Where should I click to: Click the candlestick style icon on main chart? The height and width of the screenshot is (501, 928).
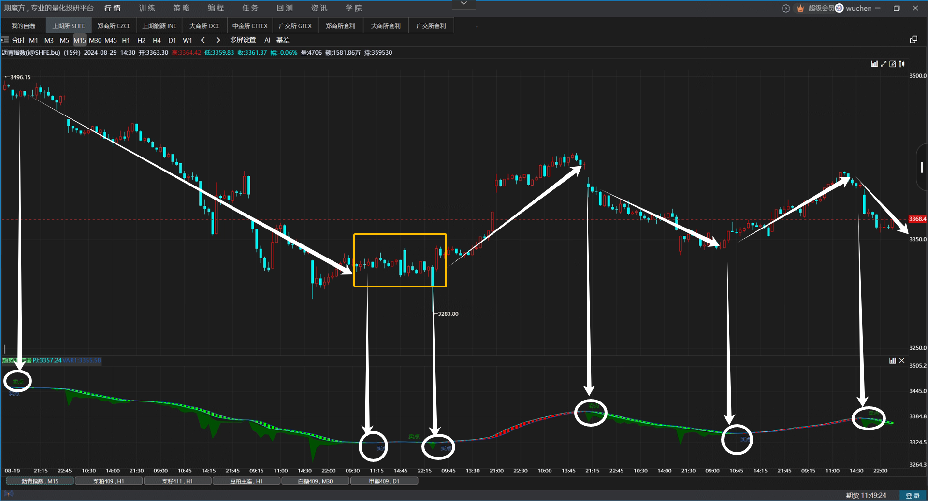(x=902, y=64)
